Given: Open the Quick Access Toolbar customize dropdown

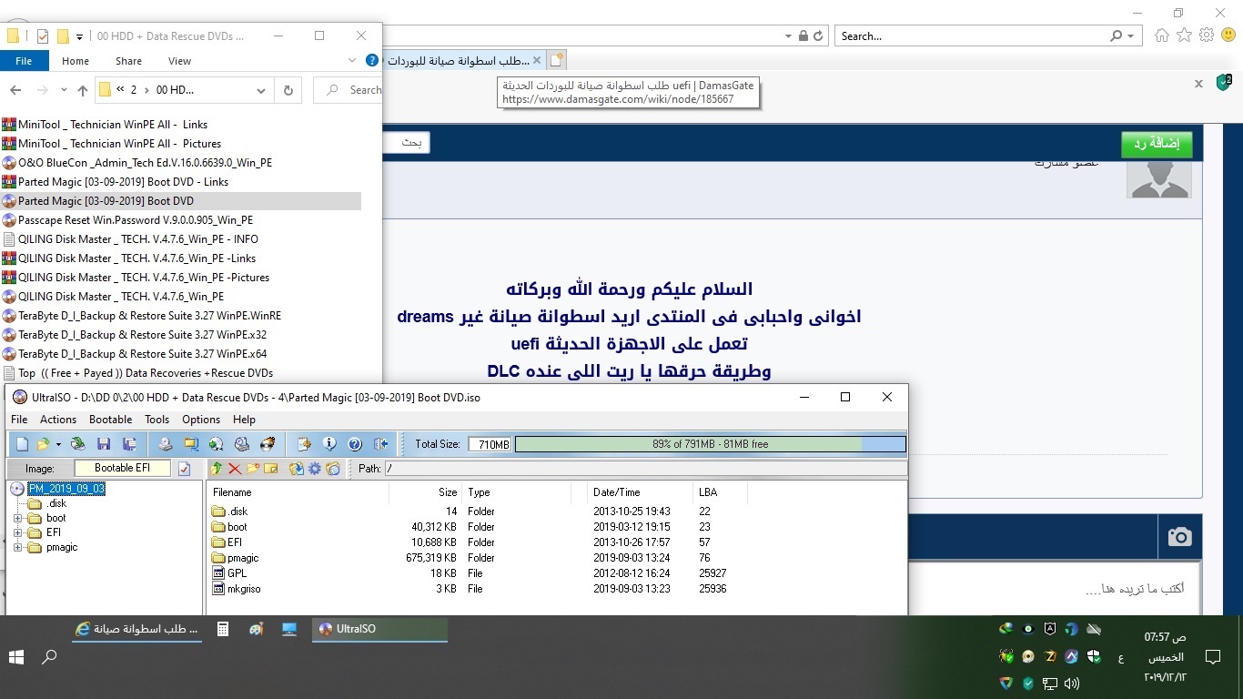Looking at the screenshot, I should [x=80, y=36].
